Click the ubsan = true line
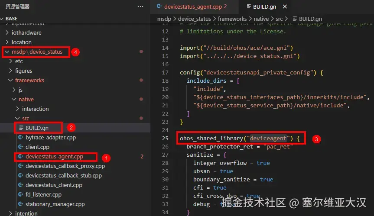Screen dimensions: 374x216 point(213,171)
